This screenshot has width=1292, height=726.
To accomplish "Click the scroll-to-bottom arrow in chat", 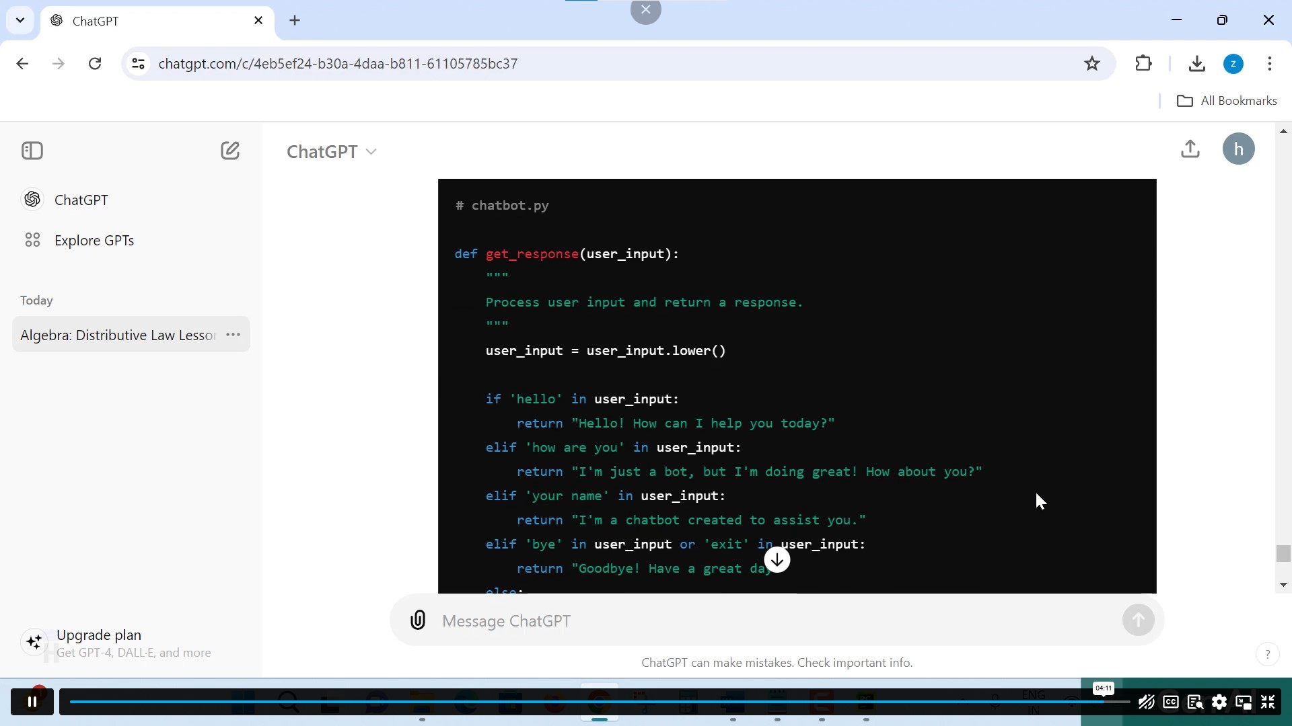I will click(777, 559).
